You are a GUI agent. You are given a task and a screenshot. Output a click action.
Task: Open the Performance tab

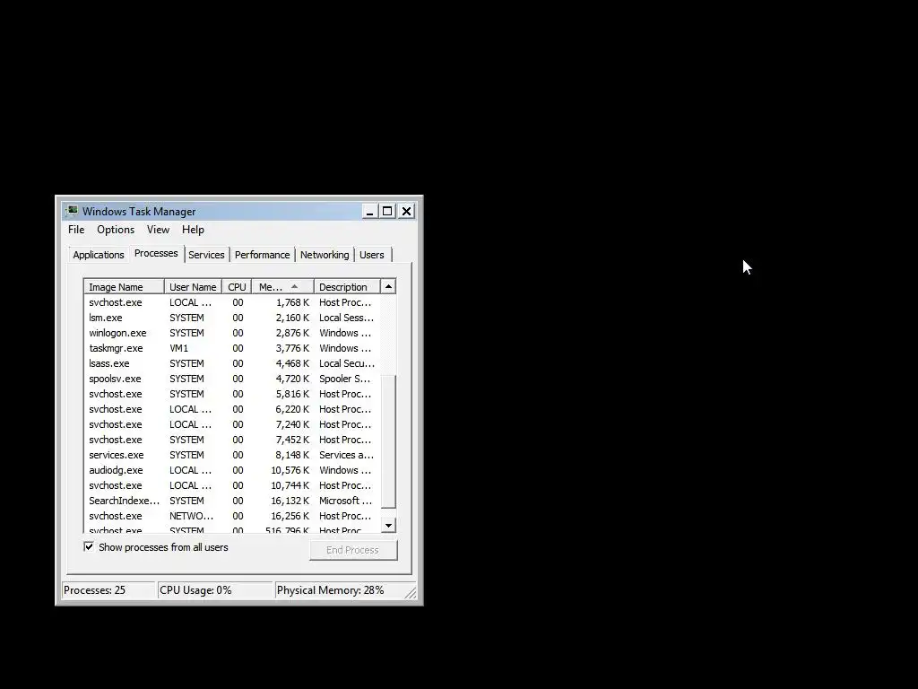[262, 255]
